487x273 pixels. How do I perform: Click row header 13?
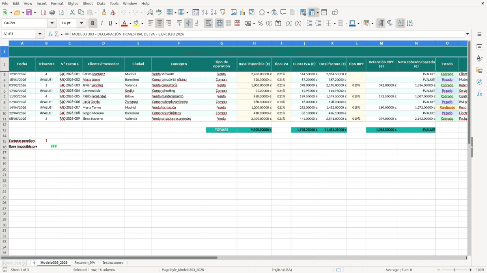click(4, 130)
